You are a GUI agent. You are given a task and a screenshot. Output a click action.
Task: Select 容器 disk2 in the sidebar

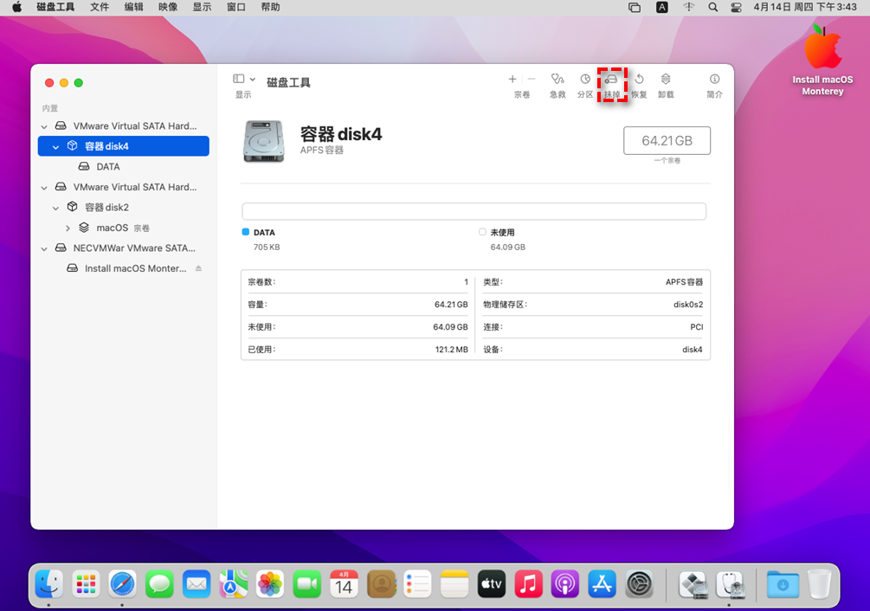click(123, 208)
